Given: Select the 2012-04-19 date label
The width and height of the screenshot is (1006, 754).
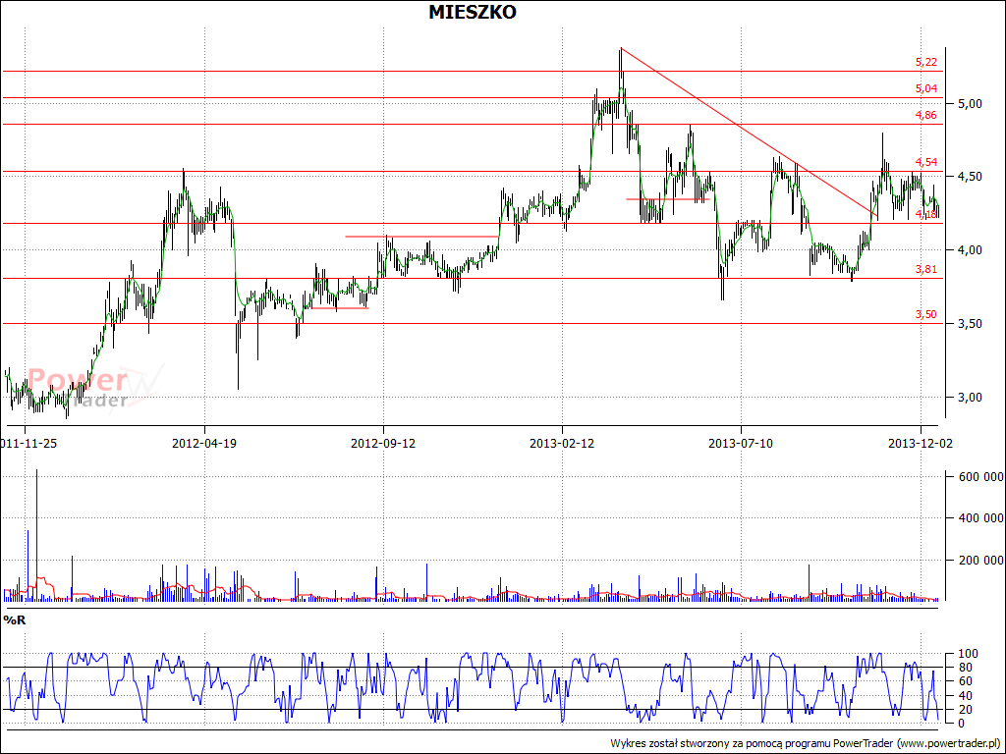Looking at the screenshot, I should pos(204,444).
